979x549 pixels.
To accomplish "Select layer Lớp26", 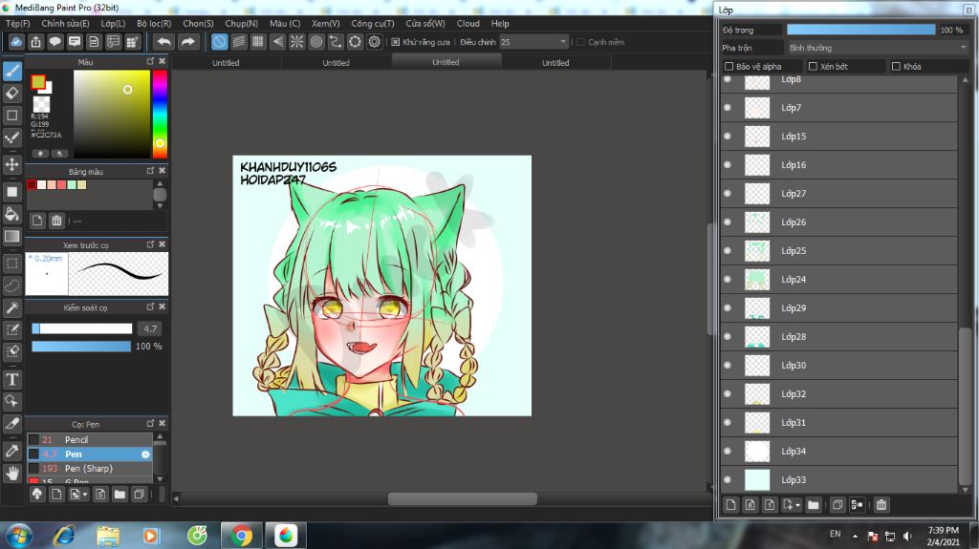I will [x=839, y=222].
